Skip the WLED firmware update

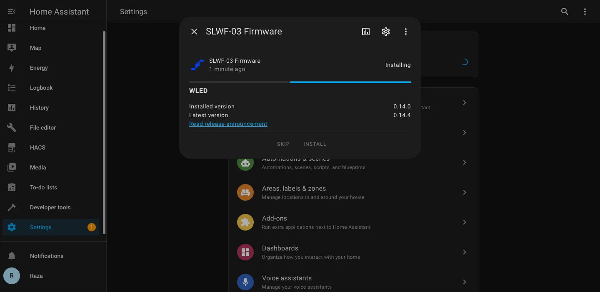coord(283,144)
